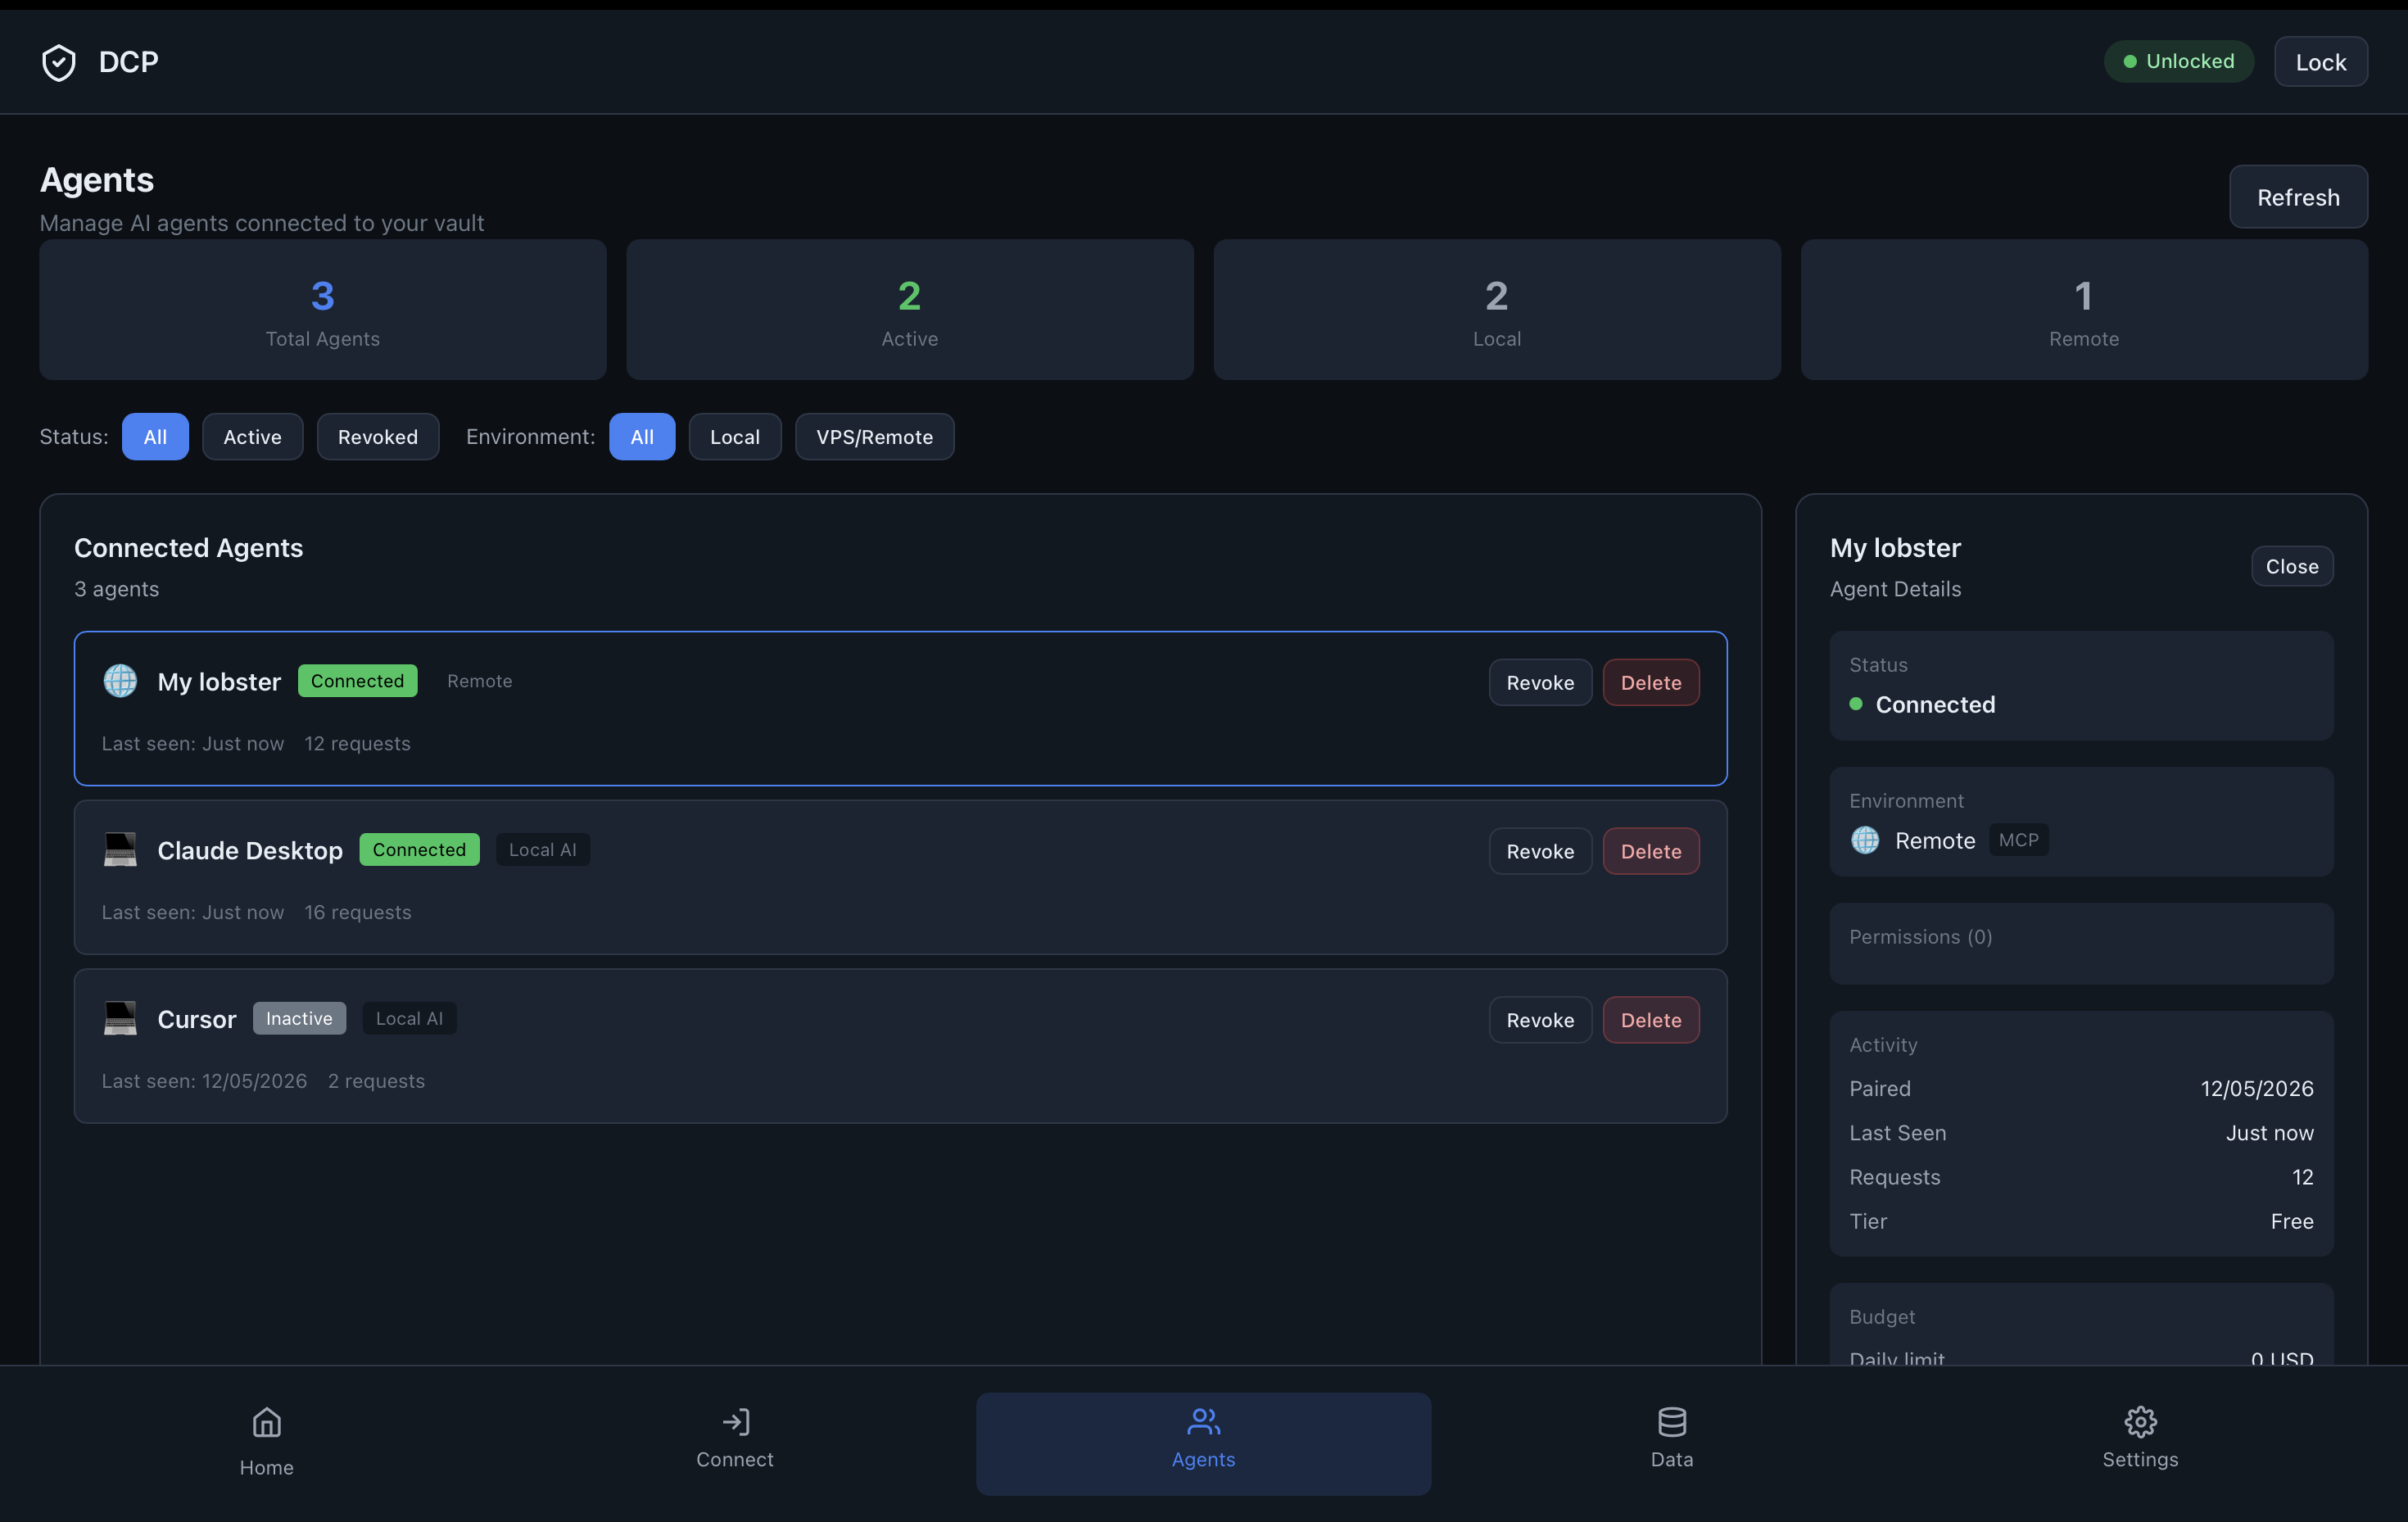Close the My lobster details panel
Screen dimensions: 2408x1522
click(x=2292, y=566)
